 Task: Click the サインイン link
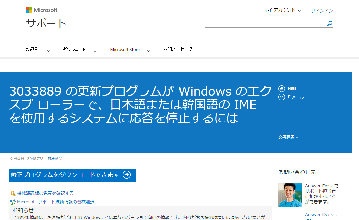point(322,11)
